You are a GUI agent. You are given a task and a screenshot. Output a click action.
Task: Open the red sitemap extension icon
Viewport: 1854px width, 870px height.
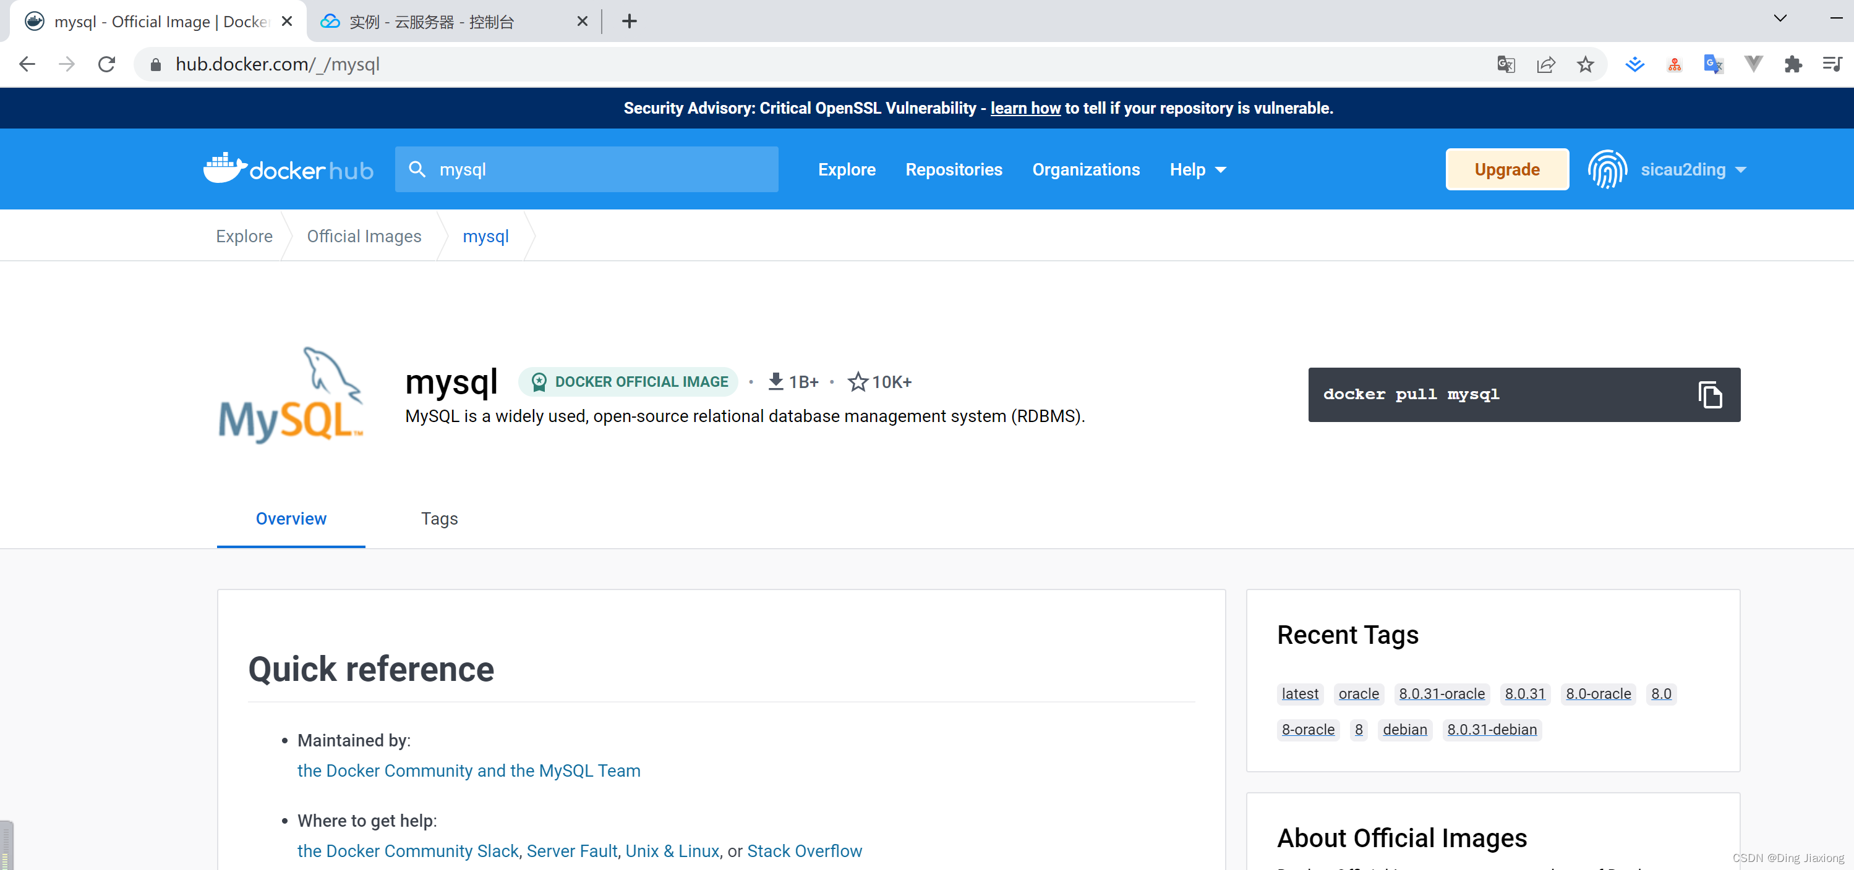(x=1674, y=65)
